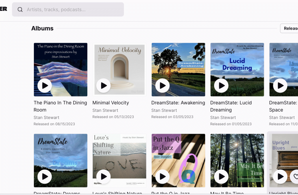This screenshot has width=298, height=195.
Task: Play Put the Q in Jazz album
Action: click(x=162, y=177)
